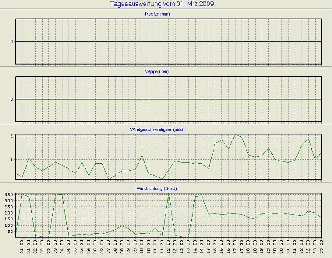This screenshot has height=258, width=332.
Task: Click the 350 label on the Windrichtung axis
Action: (8, 195)
